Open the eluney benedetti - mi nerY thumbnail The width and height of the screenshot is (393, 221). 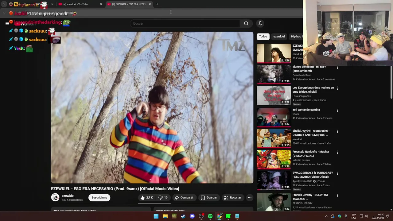point(274,74)
